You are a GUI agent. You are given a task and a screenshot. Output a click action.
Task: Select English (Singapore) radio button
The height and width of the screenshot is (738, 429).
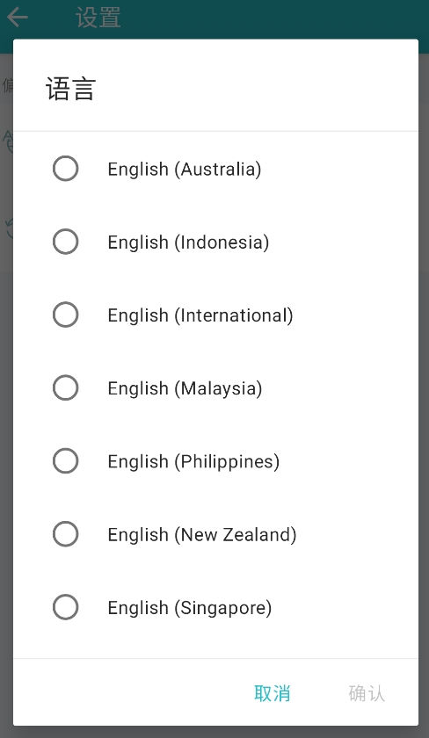click(65, 607)
